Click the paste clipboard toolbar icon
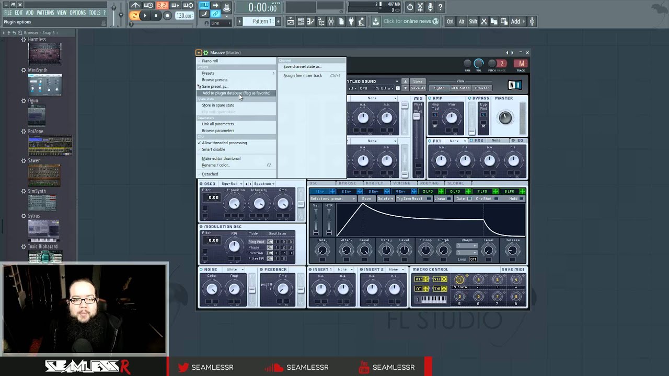Viewport: 669px width, 376px height. click(x=504, y=21)
